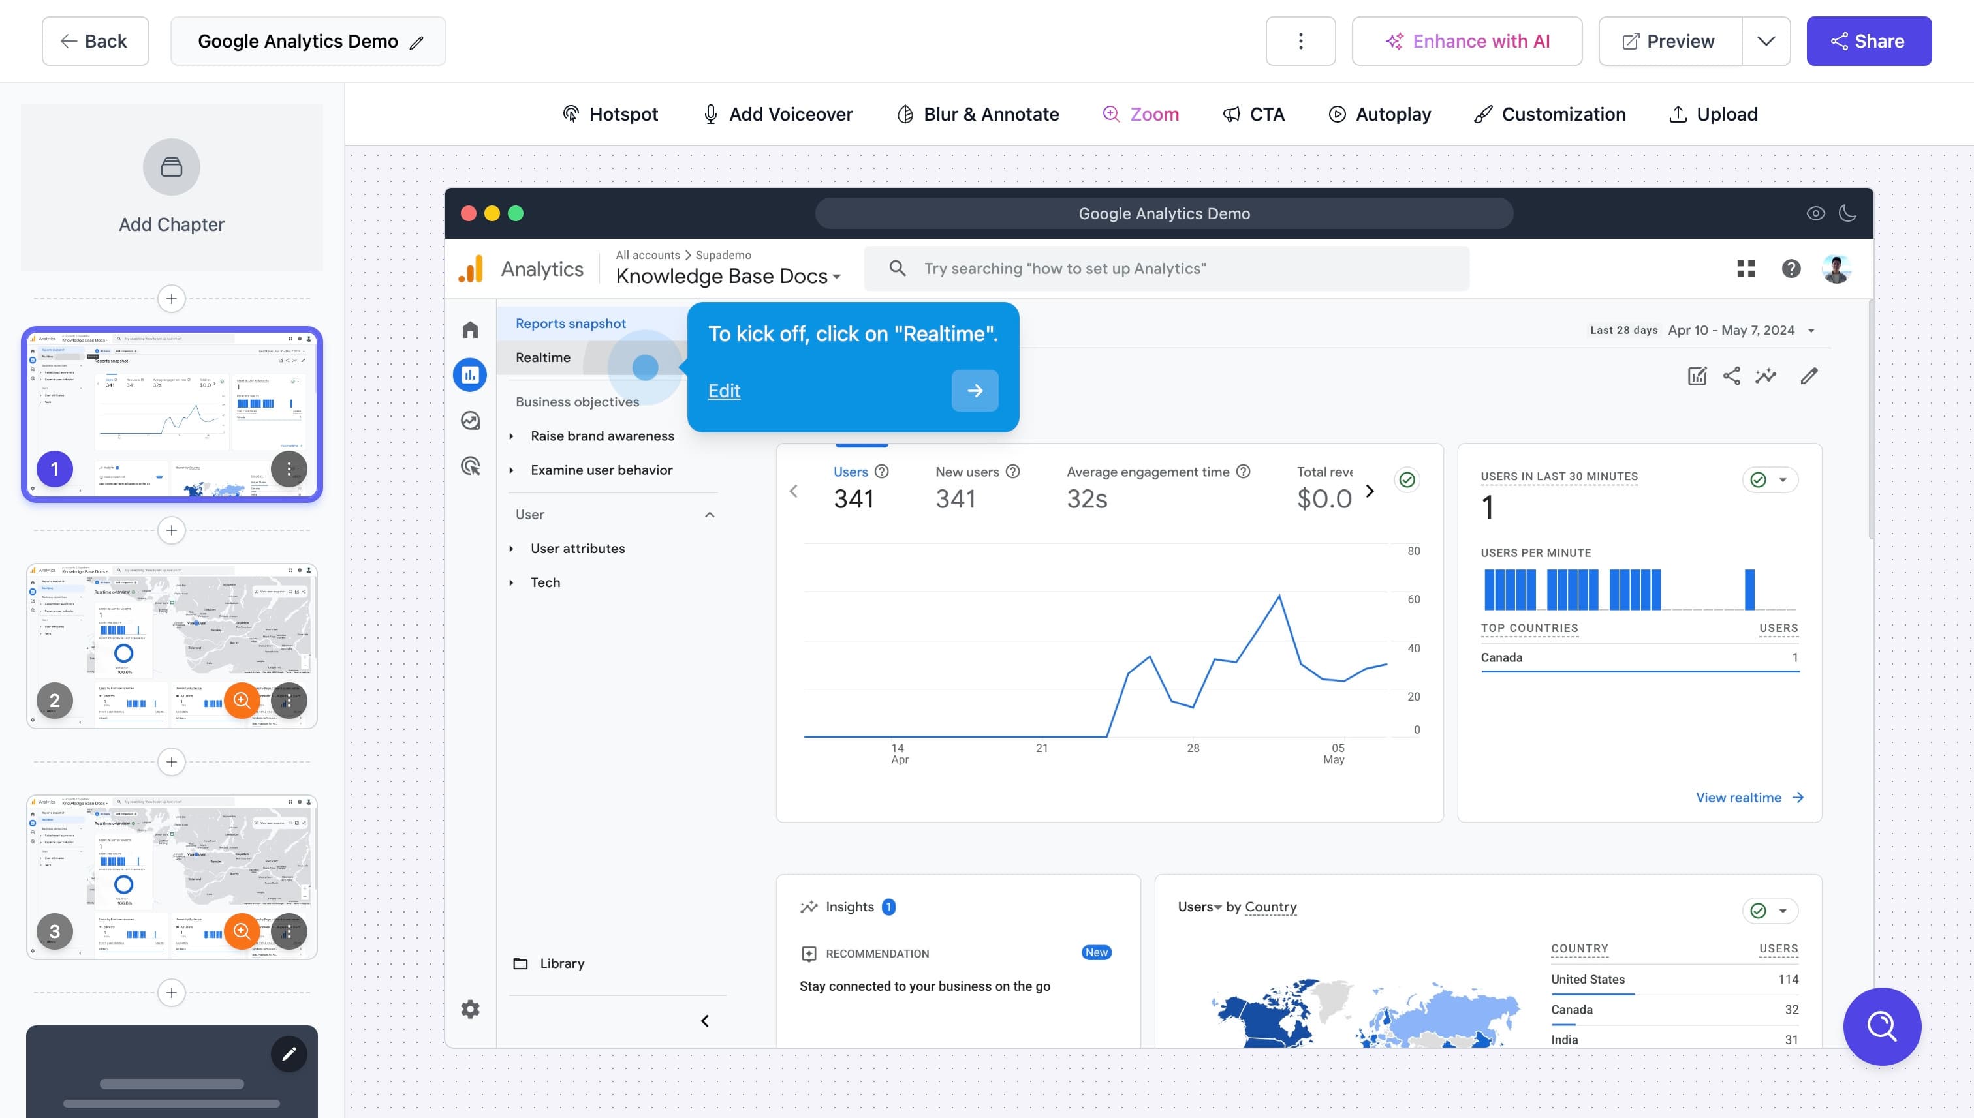This screenshot has width=1974, height=1118.
Task: Open the Customization tool
Action: coord(1550,114)
